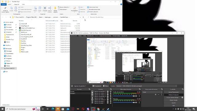Screen dimensions: 197x111
Task: Remove scene transition with minus icon
Action: point(159,95)
